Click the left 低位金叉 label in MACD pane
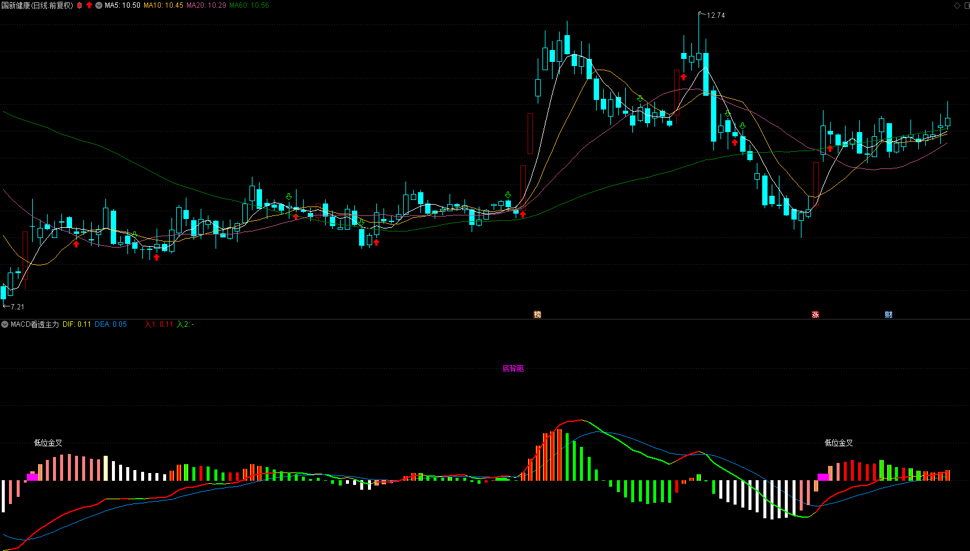 pyautogui.click(x=48, y=443)
